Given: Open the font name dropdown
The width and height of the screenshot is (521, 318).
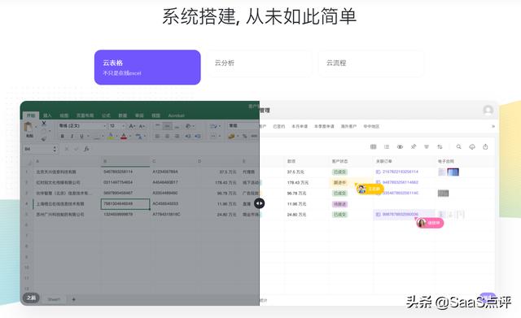Looking at the screenshot, I should click(82, 126).
